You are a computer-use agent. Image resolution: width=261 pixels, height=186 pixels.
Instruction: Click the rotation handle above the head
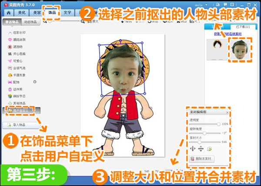120,41
